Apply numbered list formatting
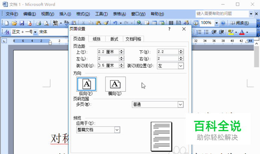Viewport: 260px width, 154px height. [x=199, y=32]
